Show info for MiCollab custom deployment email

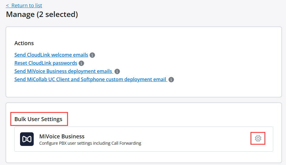point(171,80)
